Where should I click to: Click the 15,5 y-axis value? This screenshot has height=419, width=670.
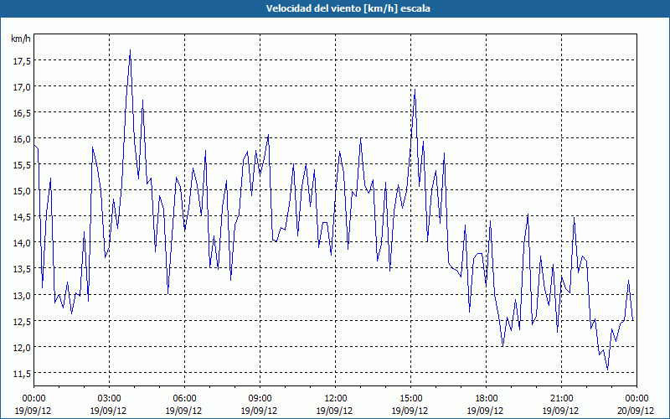[23, 165]
